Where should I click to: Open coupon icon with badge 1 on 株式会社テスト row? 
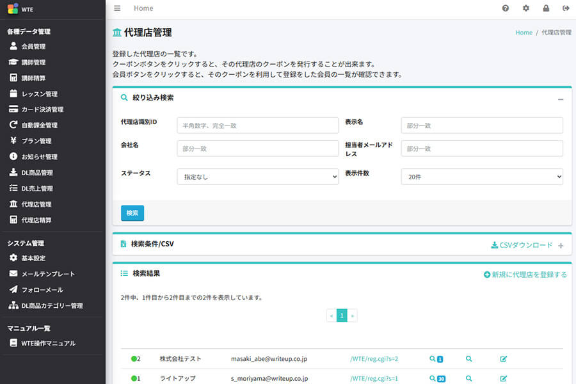point(435,359)
